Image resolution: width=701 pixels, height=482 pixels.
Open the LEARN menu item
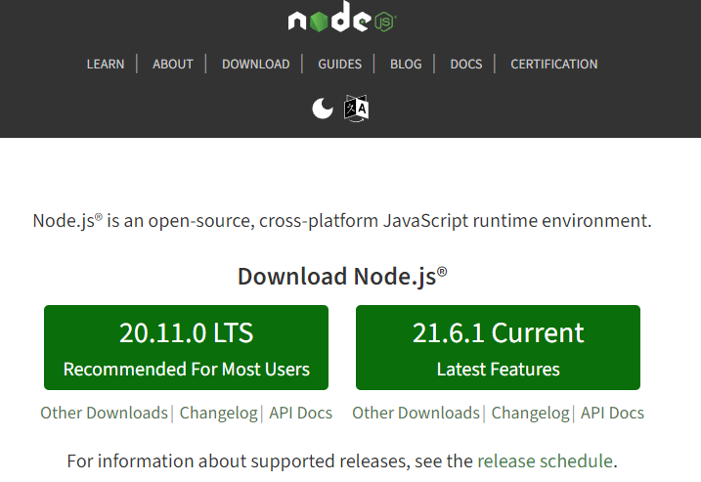(x=106, y=64)
